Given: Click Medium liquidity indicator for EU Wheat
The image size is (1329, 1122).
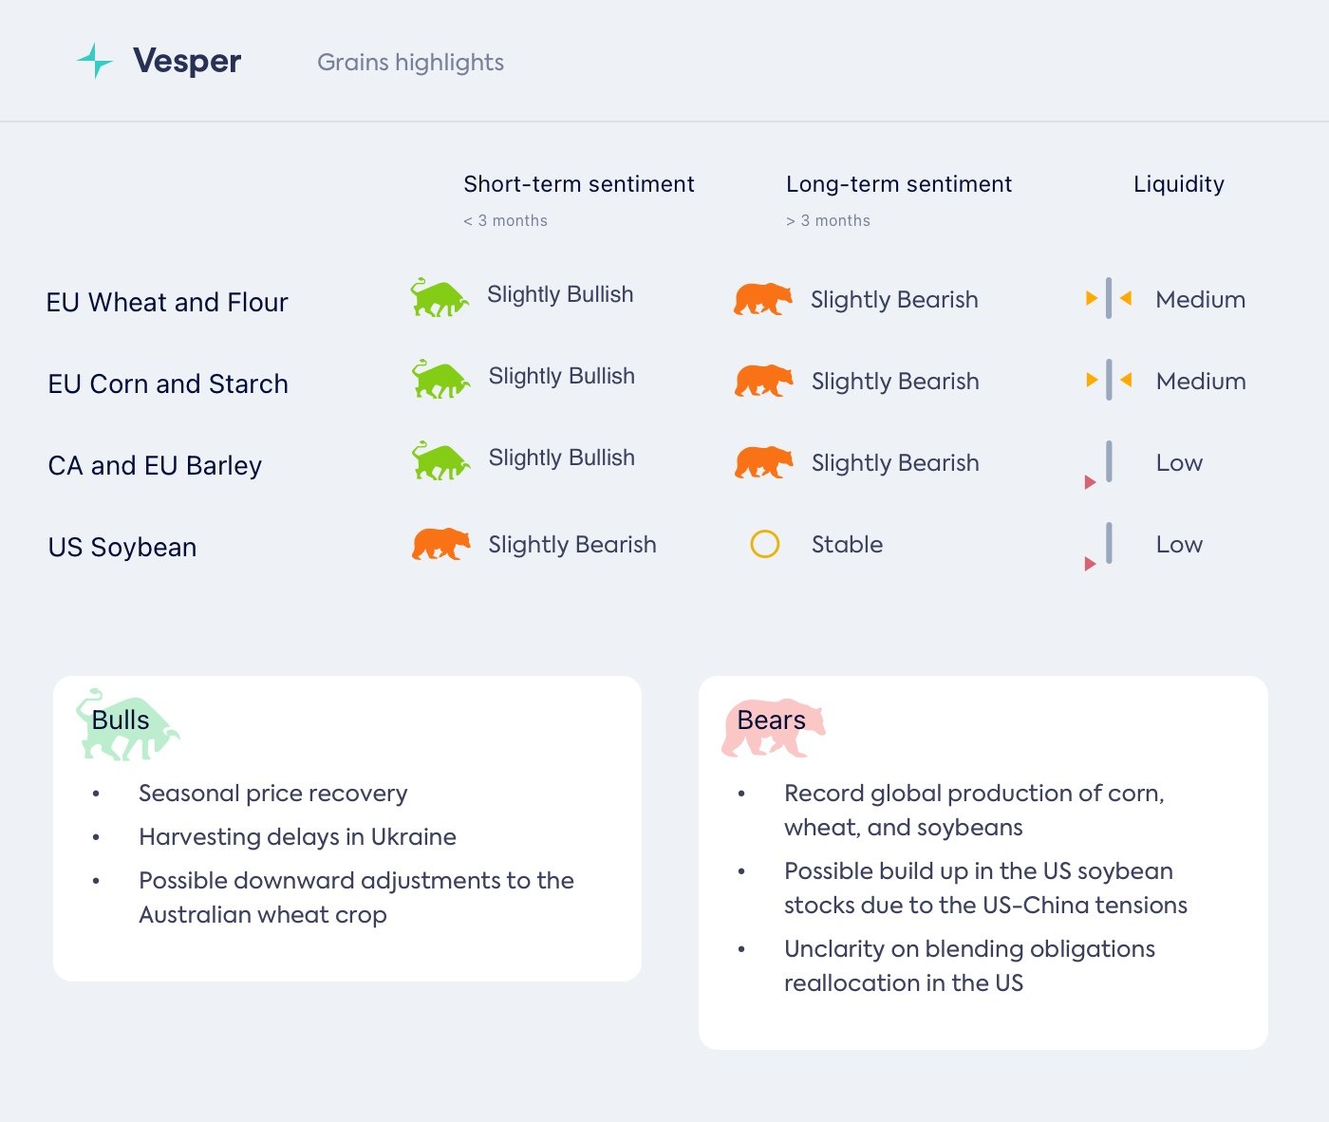Looking at the screenshot, I should pyautogui.click(x=1108, y=299).
